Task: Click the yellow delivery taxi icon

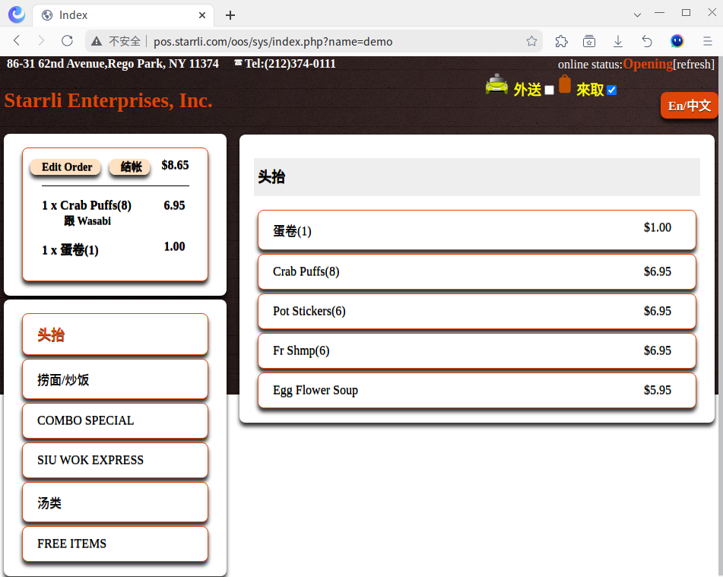Action: click(496, 85)
